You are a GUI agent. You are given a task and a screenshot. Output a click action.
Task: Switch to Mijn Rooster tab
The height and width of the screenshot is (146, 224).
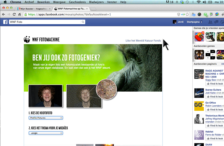(34, 9)
